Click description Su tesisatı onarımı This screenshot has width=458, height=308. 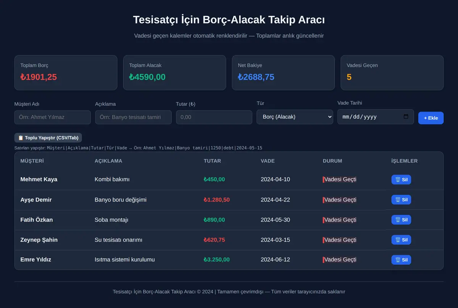coord(118,240)
